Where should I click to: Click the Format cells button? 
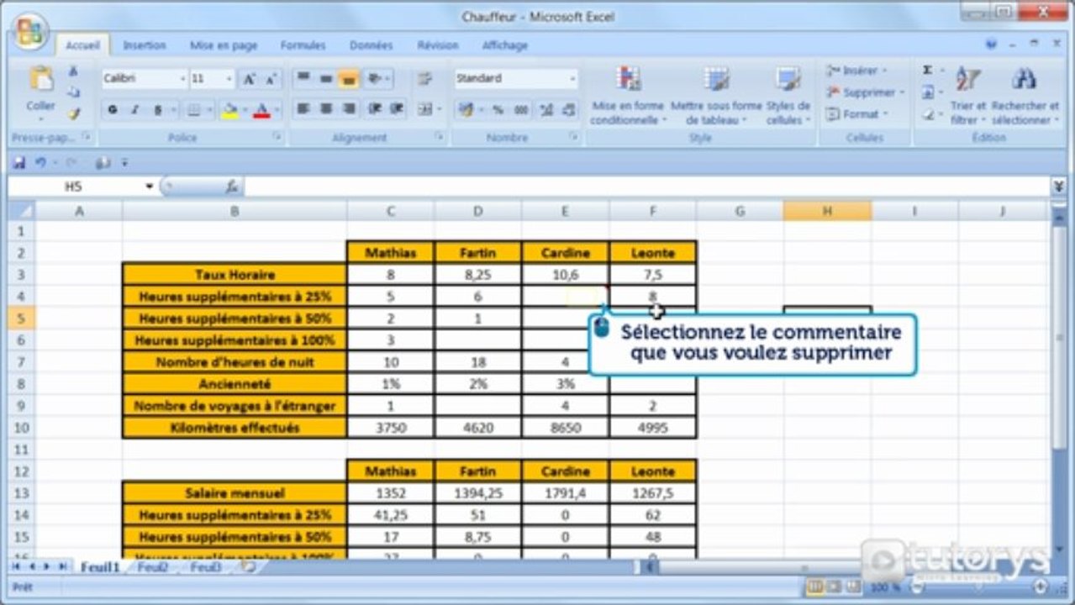pos(856,113)
